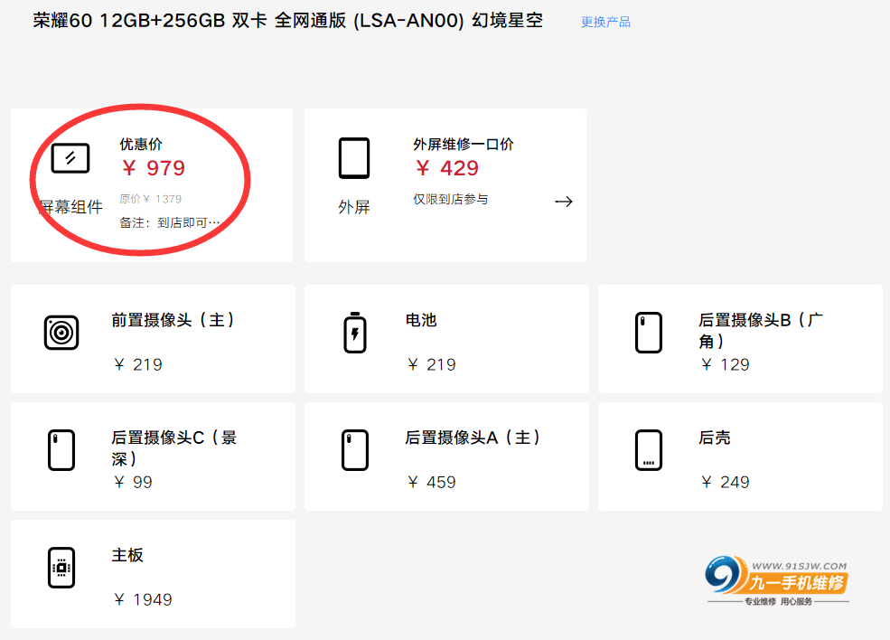Click the 电池 battery icon
Screen dimensions: 890x640
point(355,333)
